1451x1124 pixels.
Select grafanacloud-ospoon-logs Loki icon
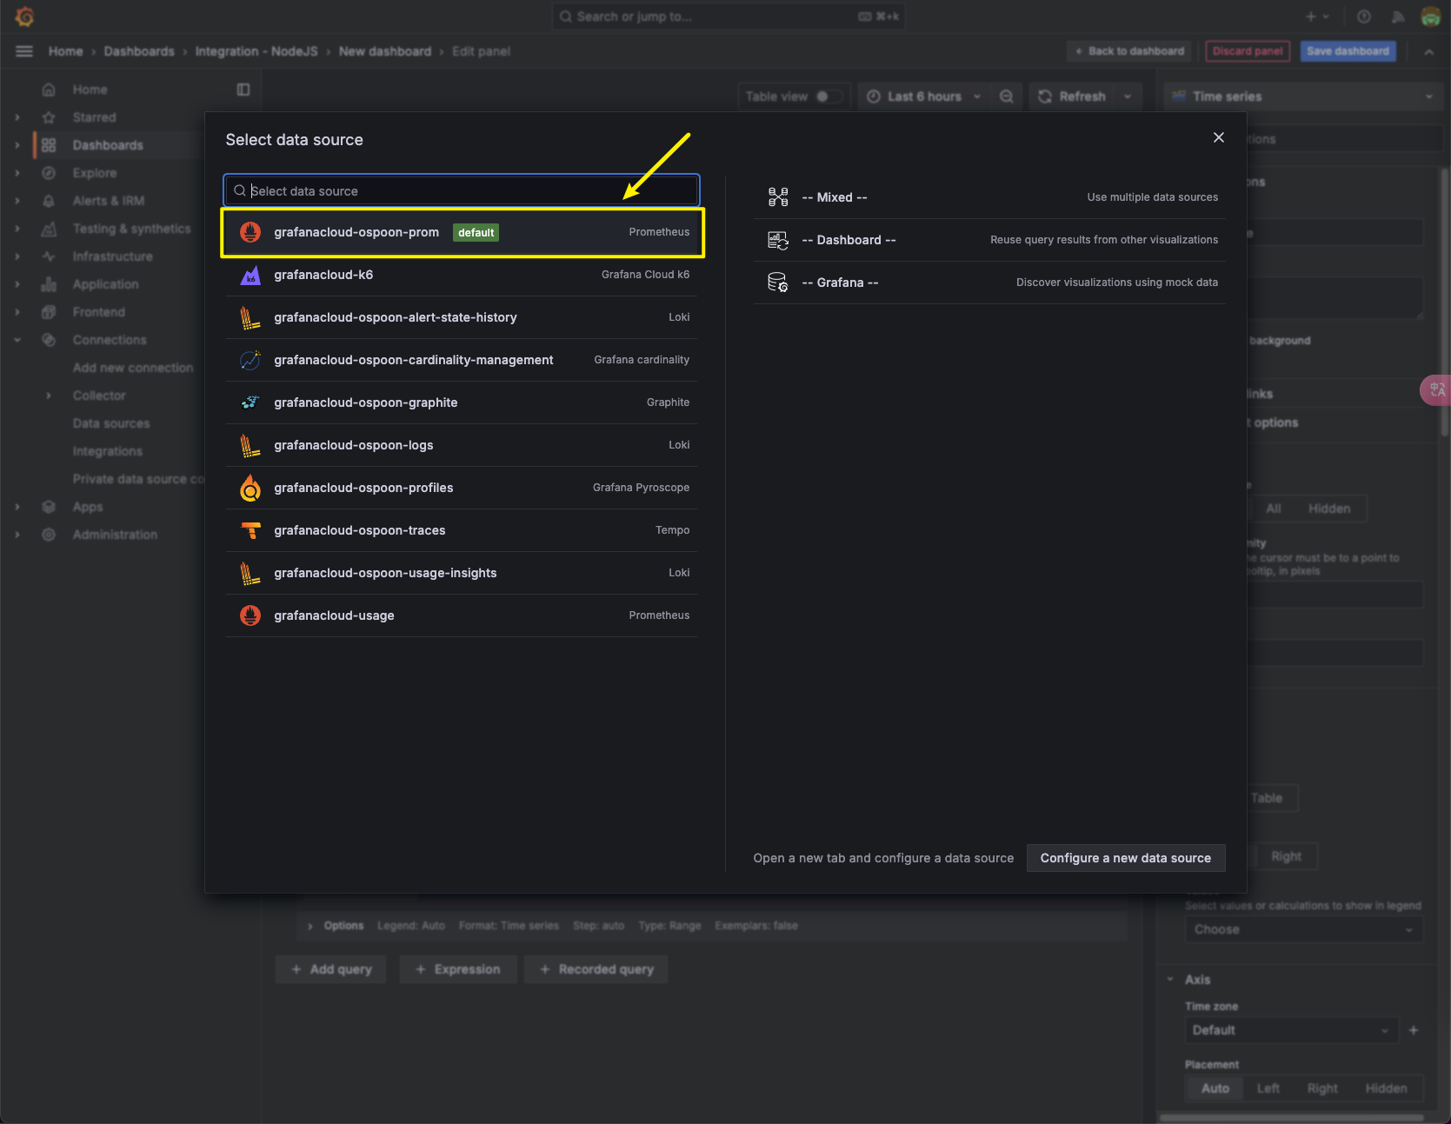coord(250,445)
